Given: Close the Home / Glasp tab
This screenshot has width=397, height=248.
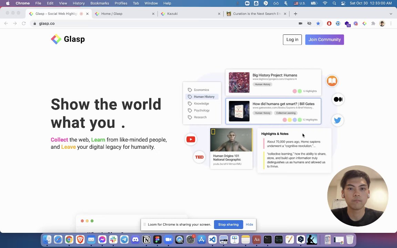Looking at the screenshot, I should click(x=153, y=14).
